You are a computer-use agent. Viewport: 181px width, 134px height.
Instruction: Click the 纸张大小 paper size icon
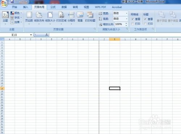[x=50, y=15]
